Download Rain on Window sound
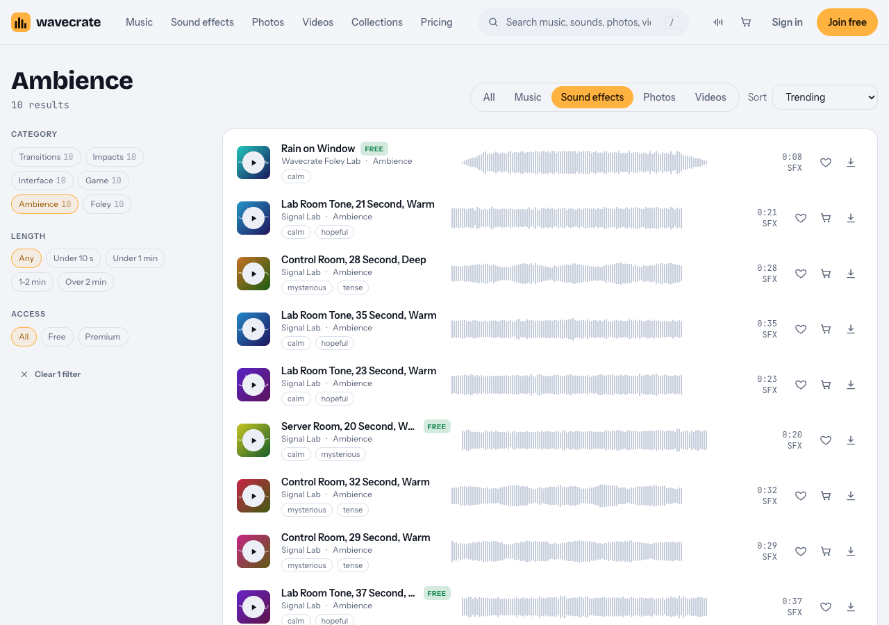The height and width of the screenshot is (625, 889). [851, 162]
